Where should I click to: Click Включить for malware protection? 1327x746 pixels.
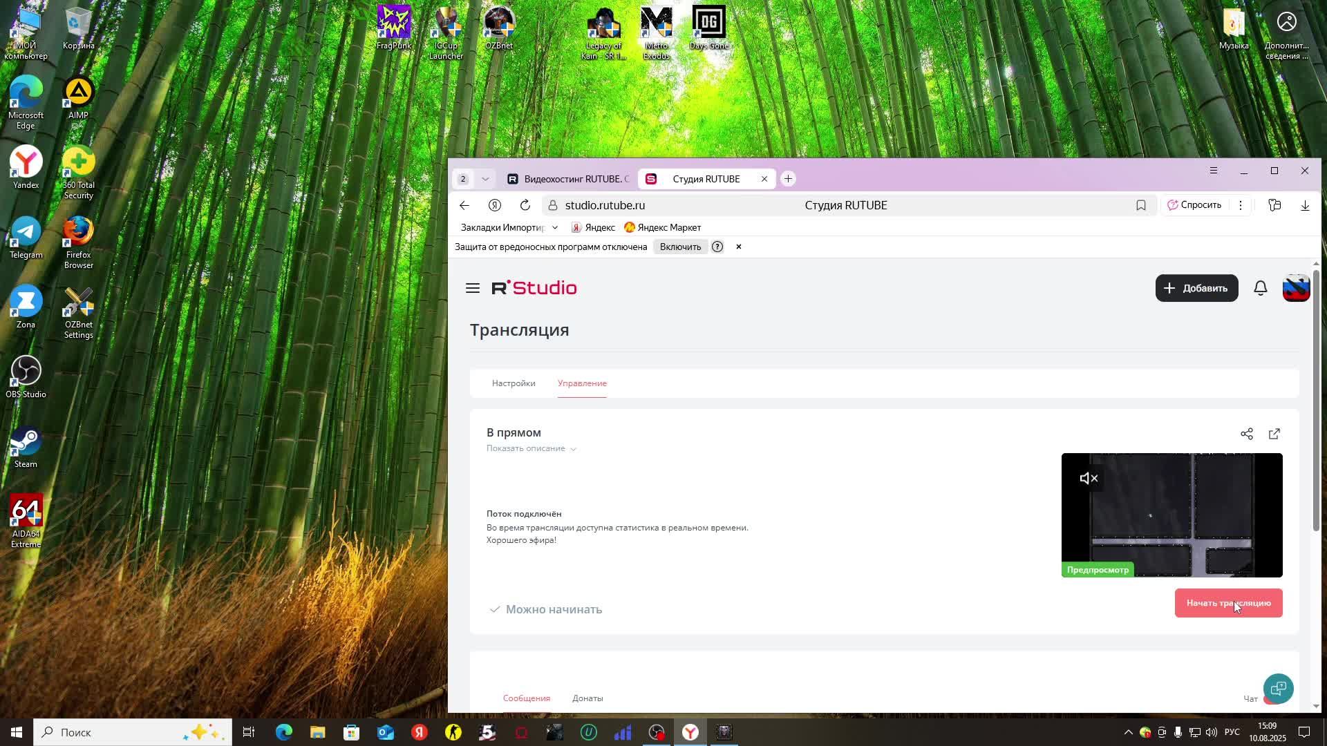pos(679,247)
